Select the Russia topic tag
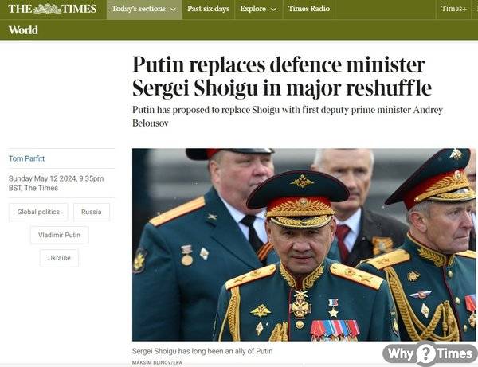Image resolution: width=478 pixels, height=367 pixels. [x=92, y=212]
